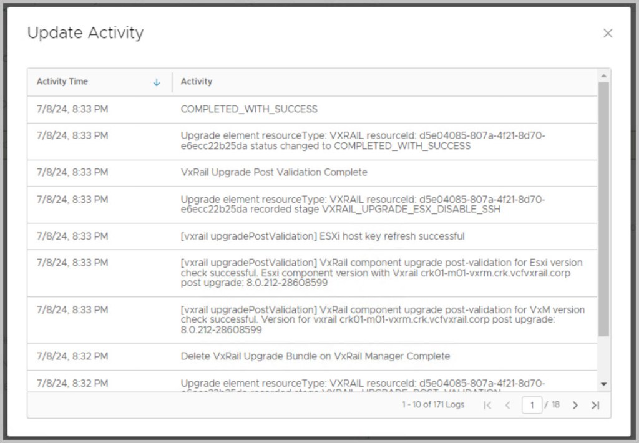Select the VXRAIL_UPGRADE_ESX_DISABLE_SSH stage row
The width and height of the screenshot is (639, 443).
pos(363,205)
